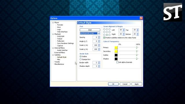Click the Shadow depth field
Viewport: 185px width, 104px height.
click(95, 66)
